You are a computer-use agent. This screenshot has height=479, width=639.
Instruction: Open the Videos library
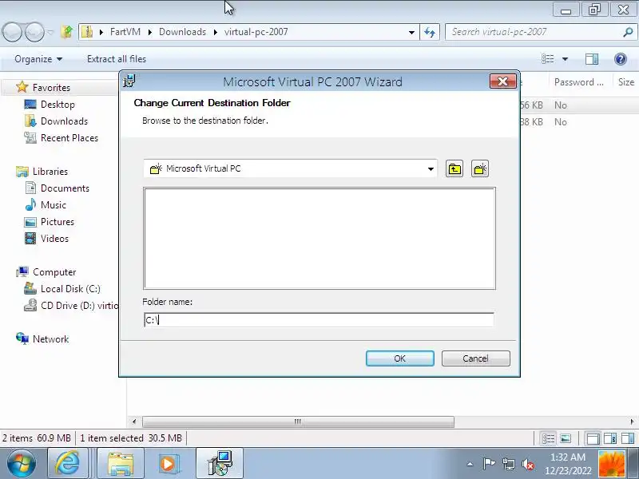[54, 238]
